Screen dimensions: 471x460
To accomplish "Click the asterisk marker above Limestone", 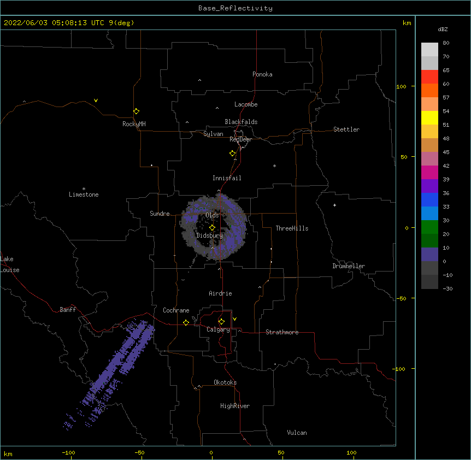I will (84, 189).
